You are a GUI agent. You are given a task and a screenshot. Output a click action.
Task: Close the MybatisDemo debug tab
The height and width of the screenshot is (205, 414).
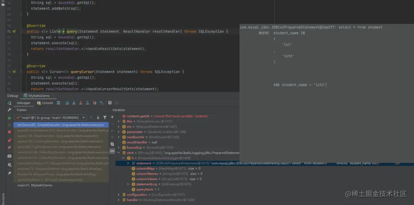(53, 96)
